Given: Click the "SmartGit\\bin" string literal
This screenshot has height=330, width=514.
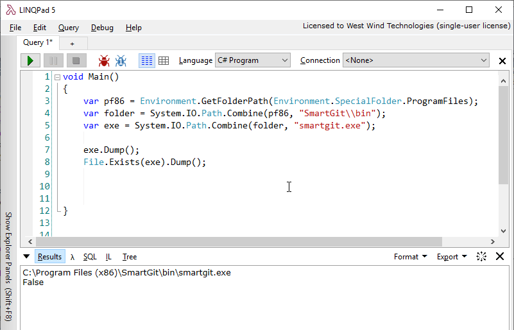Looking at the screenshot, I should pyautogui.click(x=338, y=113).
